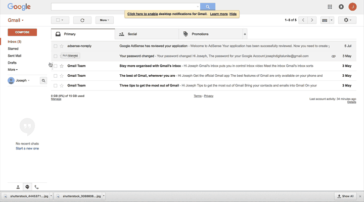Click the Google logo
The height and width of the screenshot is (202, 364).
19,7
